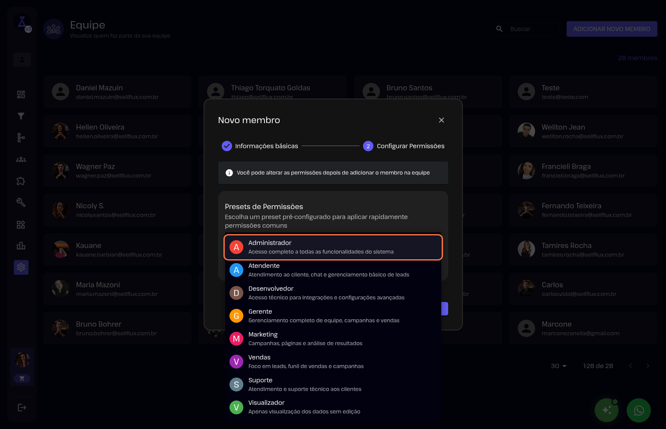Click the bar chart reports icon
The width and height of the screenshot is (666, 429).
(21, 246)
